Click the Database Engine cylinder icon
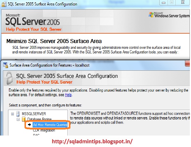 [23, 119]
